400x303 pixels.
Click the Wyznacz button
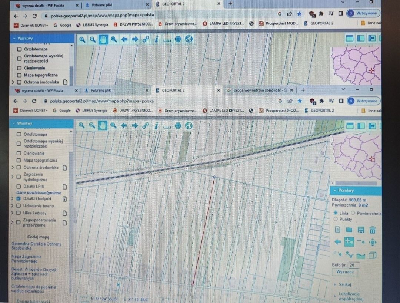click(x=345, y=272)
